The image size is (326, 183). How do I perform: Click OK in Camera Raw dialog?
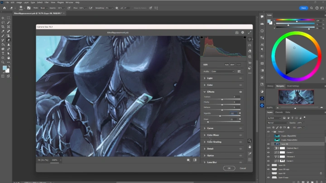(229, 168)
